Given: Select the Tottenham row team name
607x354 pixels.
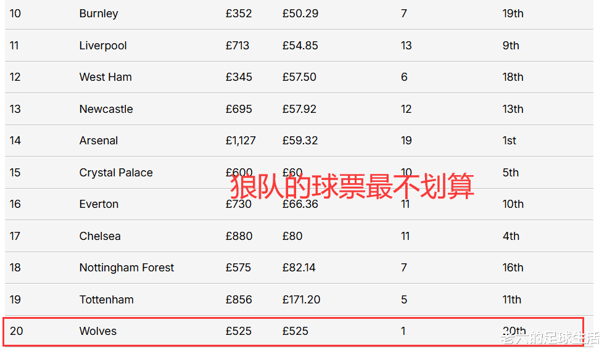Looking at the screenshot, I should coord(106,300).
